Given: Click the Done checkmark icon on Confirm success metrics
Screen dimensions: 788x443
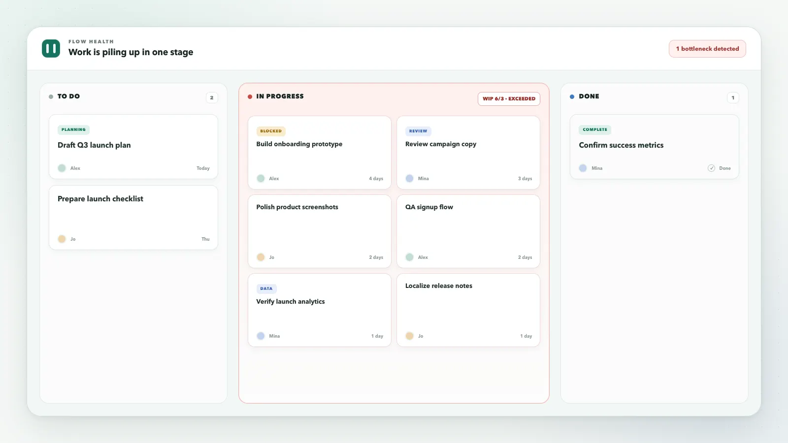Looking at the screenshot, I should (712, 168).
